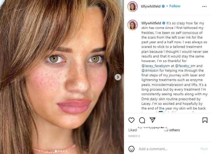Select the first carousel dot indicator
This screenshot has height=154, width=211.
[x=56, y=151]
